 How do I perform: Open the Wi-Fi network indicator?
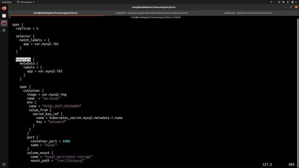pyautogui.click(x=279, y=2)
